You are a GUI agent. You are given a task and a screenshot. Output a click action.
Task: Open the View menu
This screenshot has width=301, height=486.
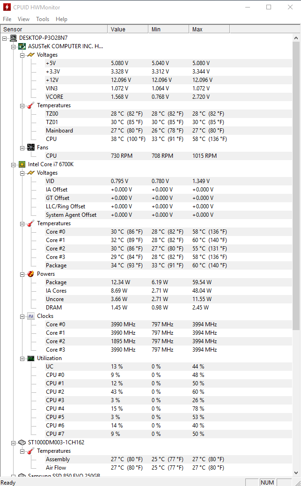tap(23, 19)
